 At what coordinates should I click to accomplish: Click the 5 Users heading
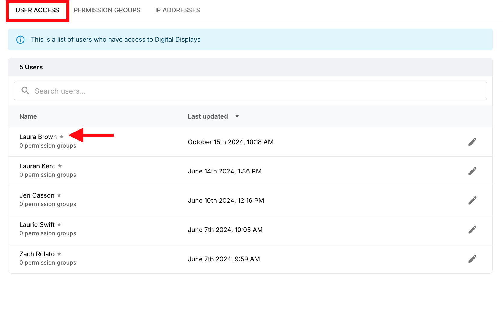(x=31, y=67)
